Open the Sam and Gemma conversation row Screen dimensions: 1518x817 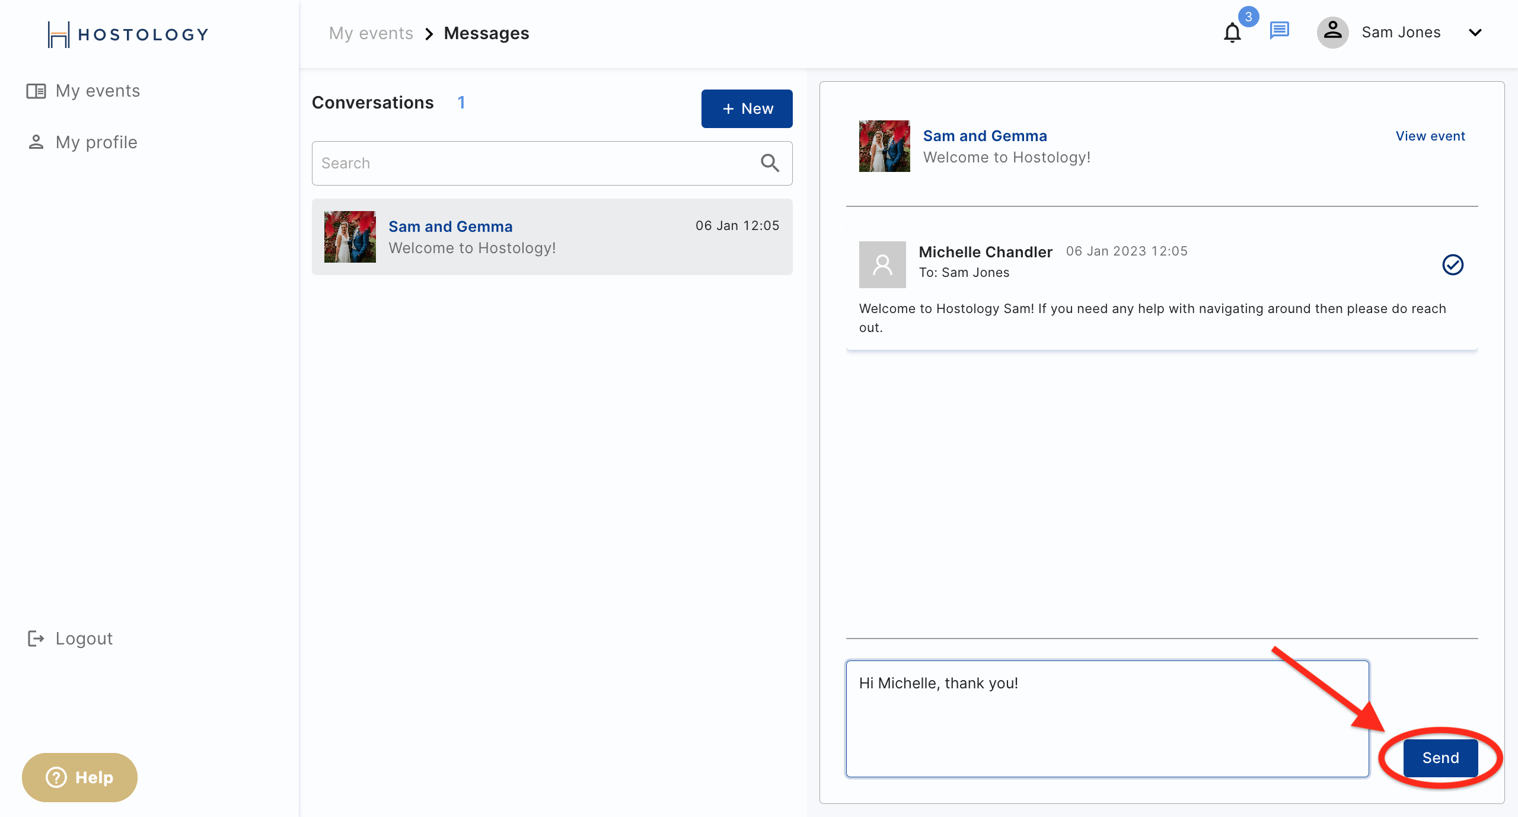(x=552, y=237)
